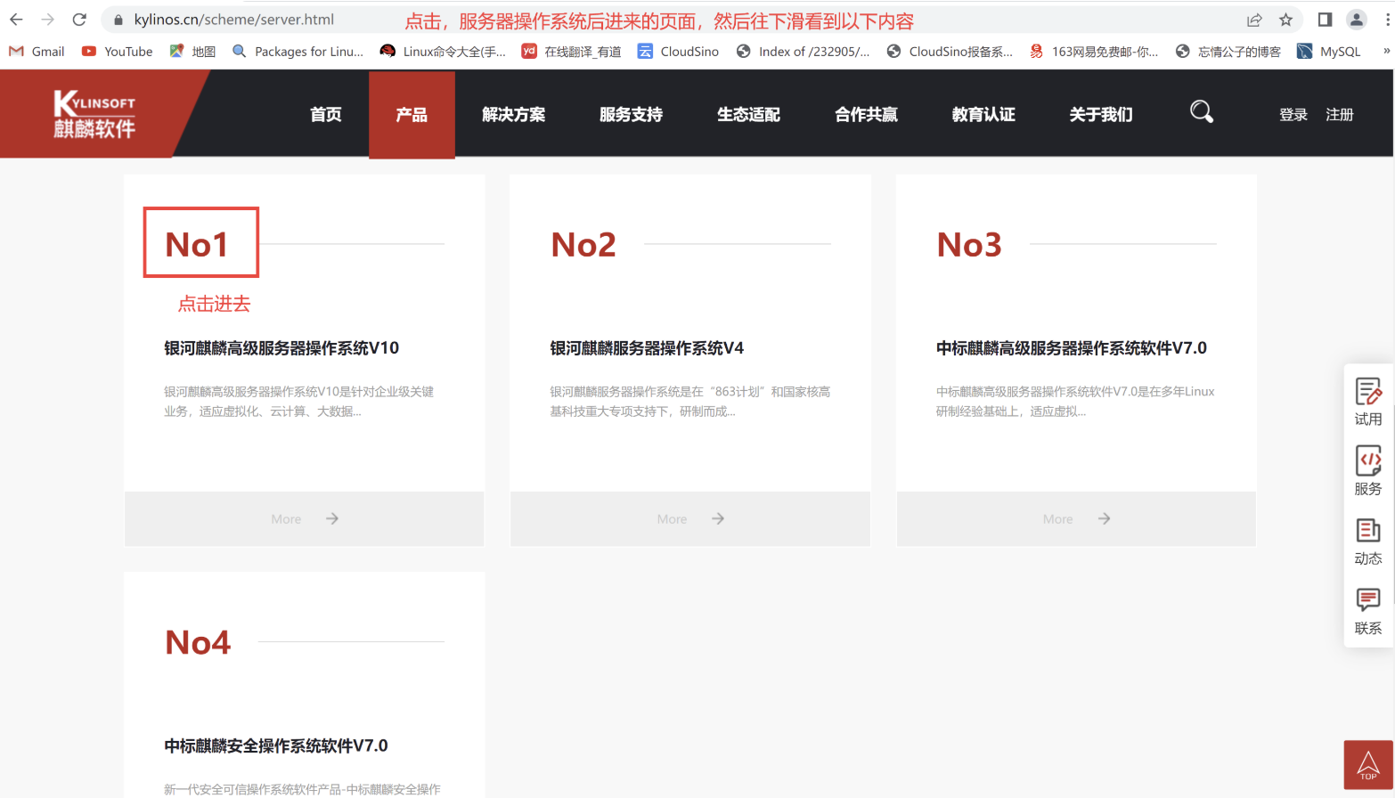Click the No3 card heading

pos(969,245)
